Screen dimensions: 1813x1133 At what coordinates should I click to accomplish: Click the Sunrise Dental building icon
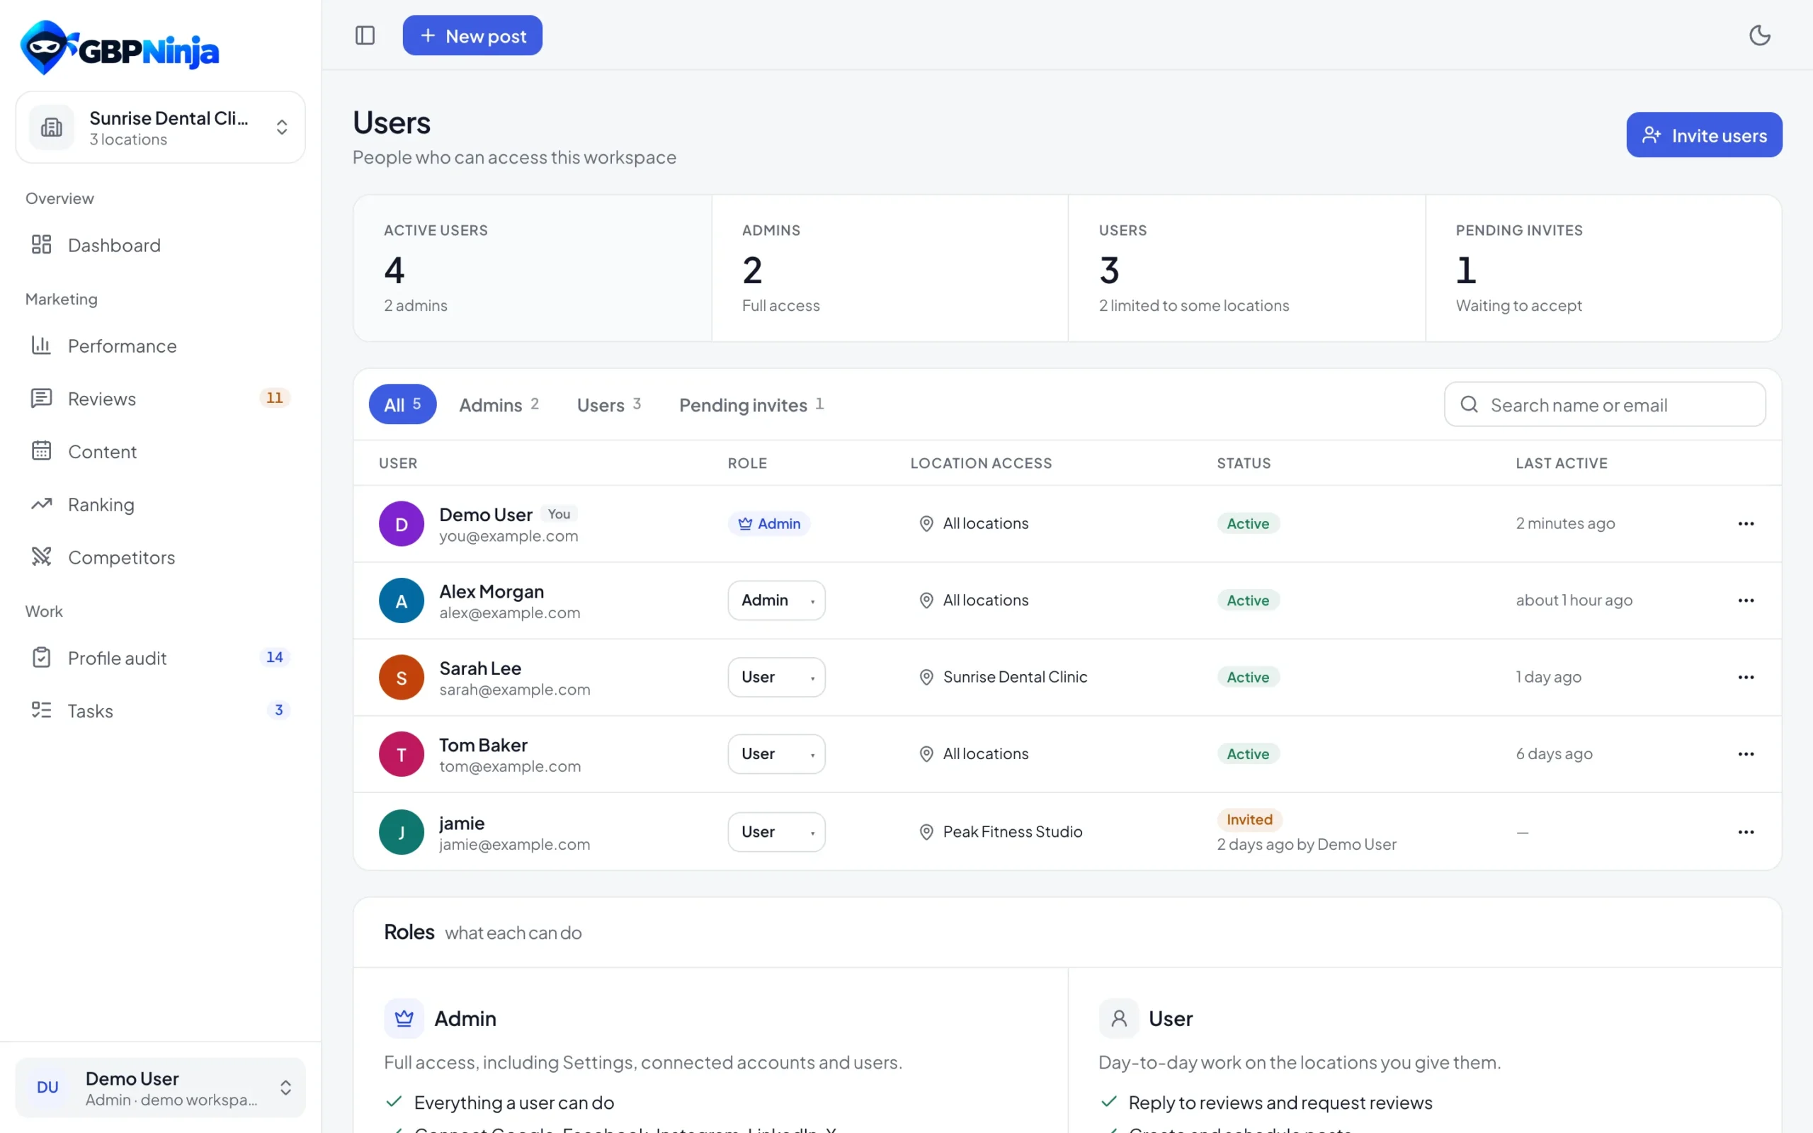click(x=52, y=127)
